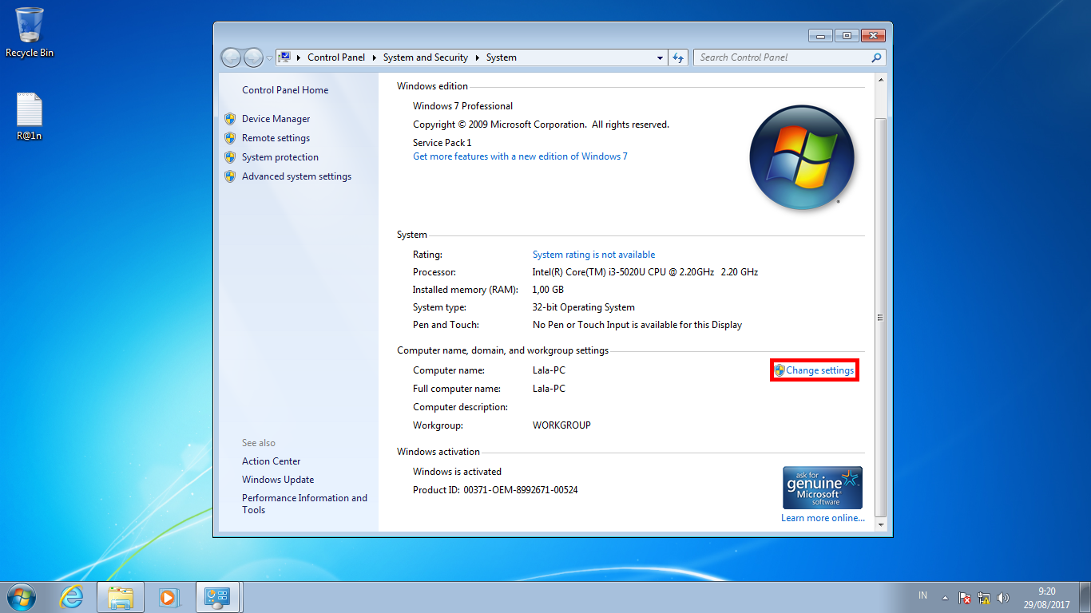
Task: Open Remote settings with the shield icon
Action: click(276, 137)
